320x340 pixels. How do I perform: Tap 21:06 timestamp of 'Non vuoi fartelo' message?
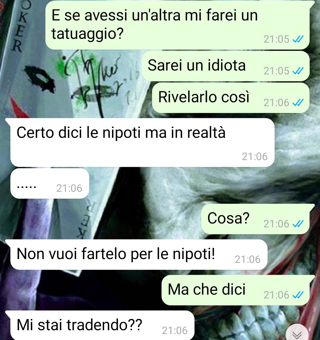click(248, 259)
